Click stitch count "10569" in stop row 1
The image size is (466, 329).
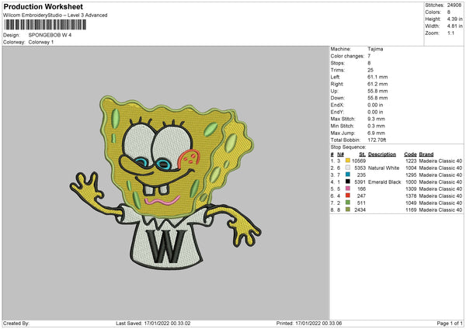pyautogui.click(x=359, y=161)
